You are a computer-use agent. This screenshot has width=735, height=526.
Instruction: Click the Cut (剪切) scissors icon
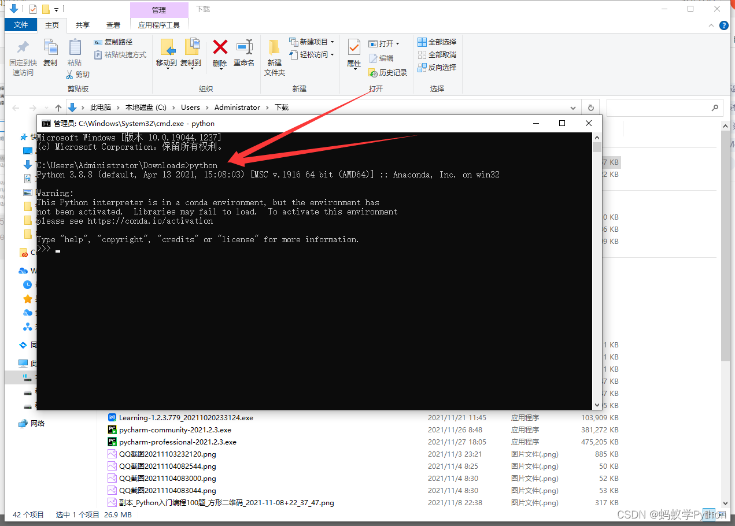point(70,75)
